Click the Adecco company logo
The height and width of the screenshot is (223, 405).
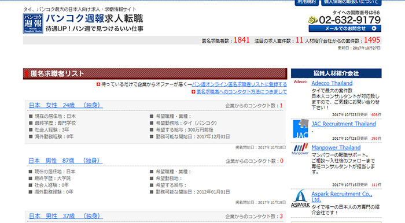click(x=300, y=81)
